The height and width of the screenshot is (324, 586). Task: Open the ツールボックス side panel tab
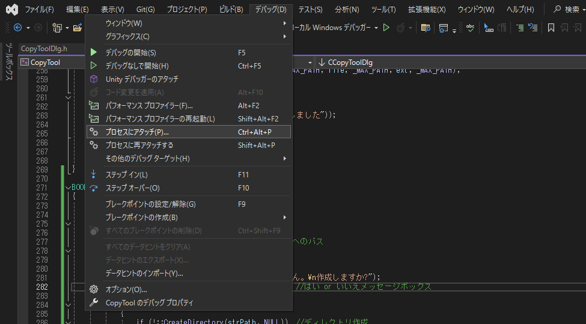tap(9, 61)
